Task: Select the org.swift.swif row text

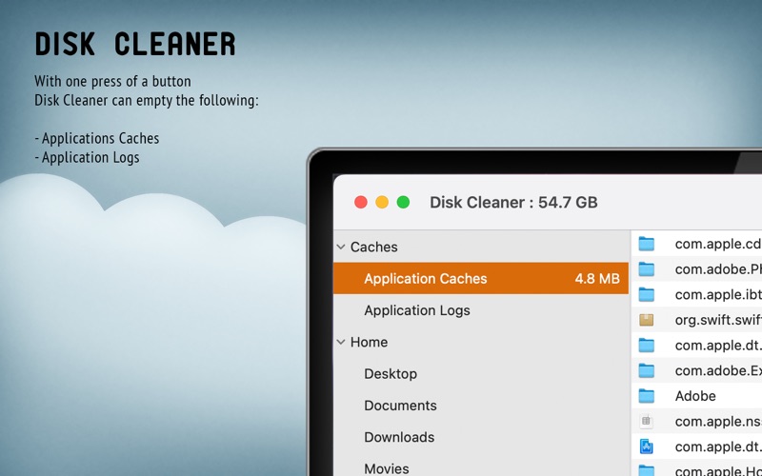Action: (718, 320)
